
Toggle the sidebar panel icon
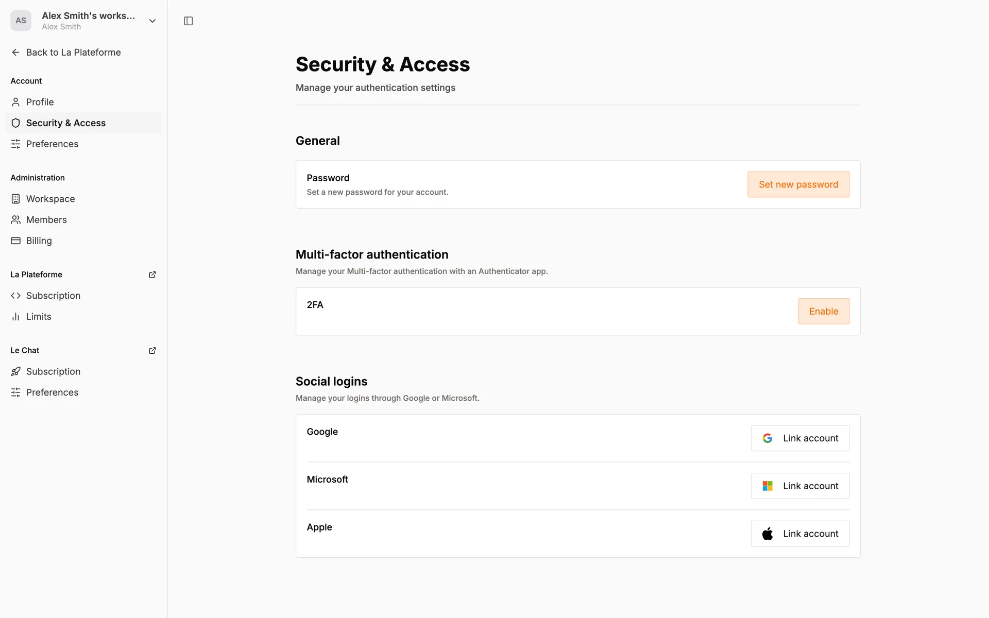pyautogui.click(x=188, y=21)
